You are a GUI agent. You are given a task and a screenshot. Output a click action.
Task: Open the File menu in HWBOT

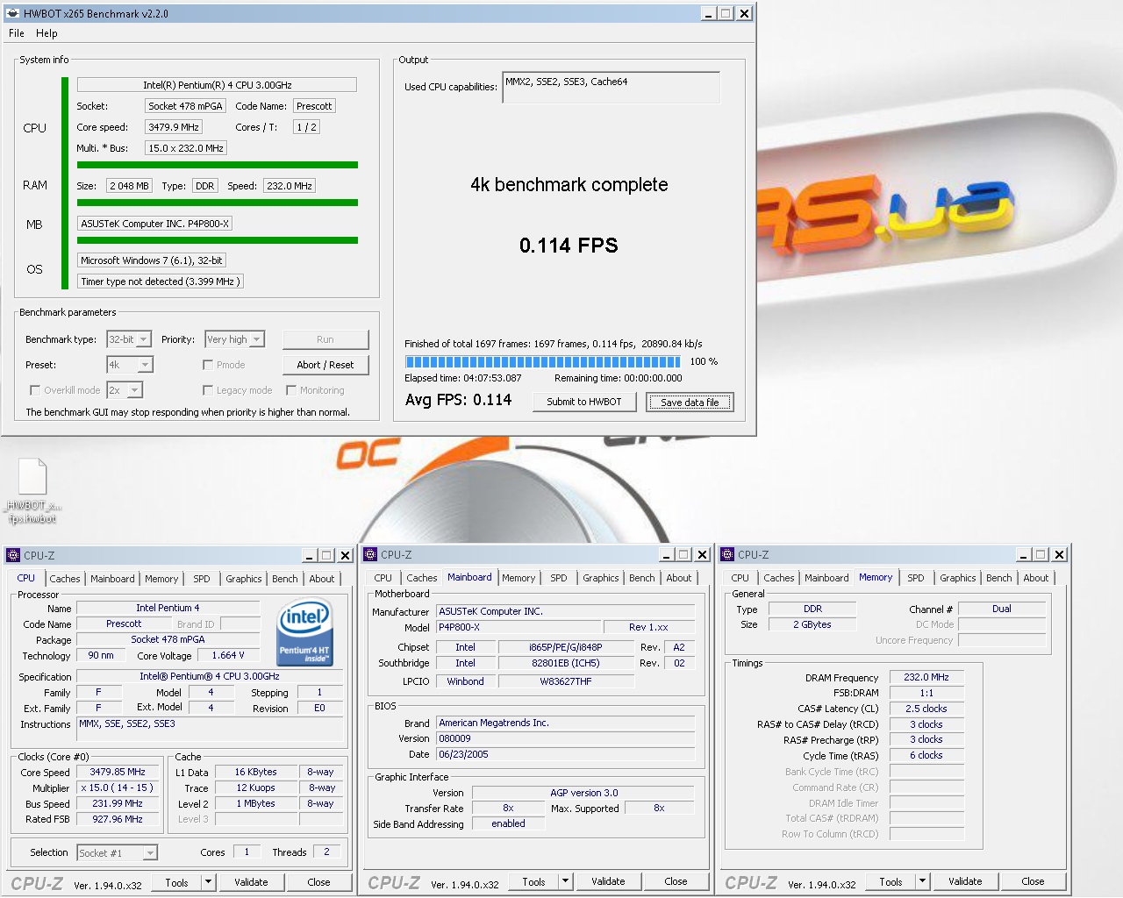pos(17,33)
